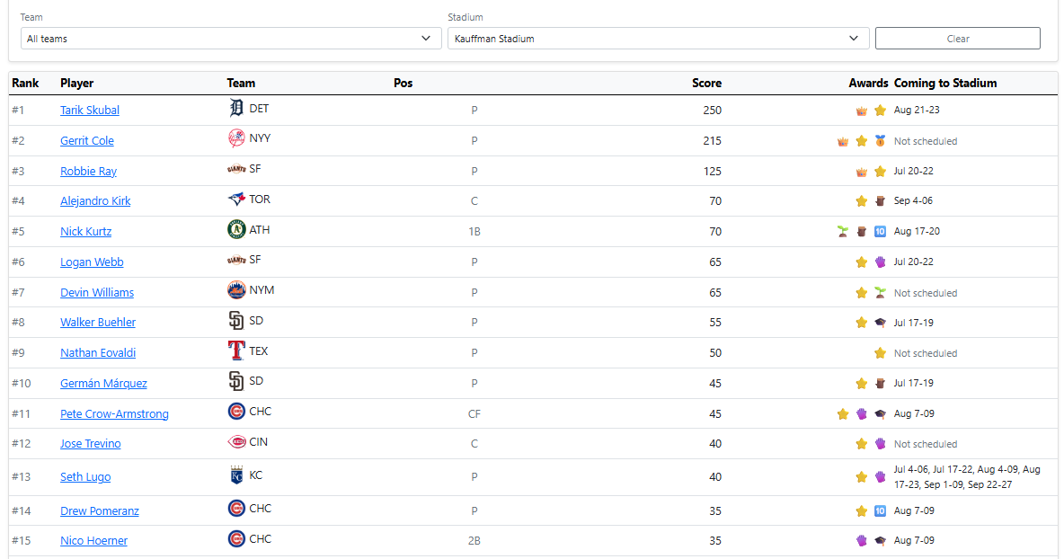Open Walker Buehler player link
Image resolution: width=1064 pixels, height=559 pixels.
coord(98,323)
